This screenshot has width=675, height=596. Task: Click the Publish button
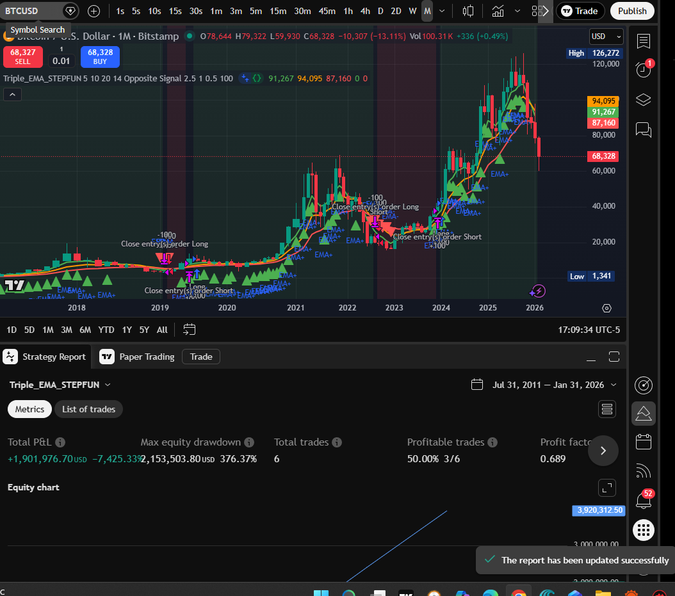tap(632, 11)
